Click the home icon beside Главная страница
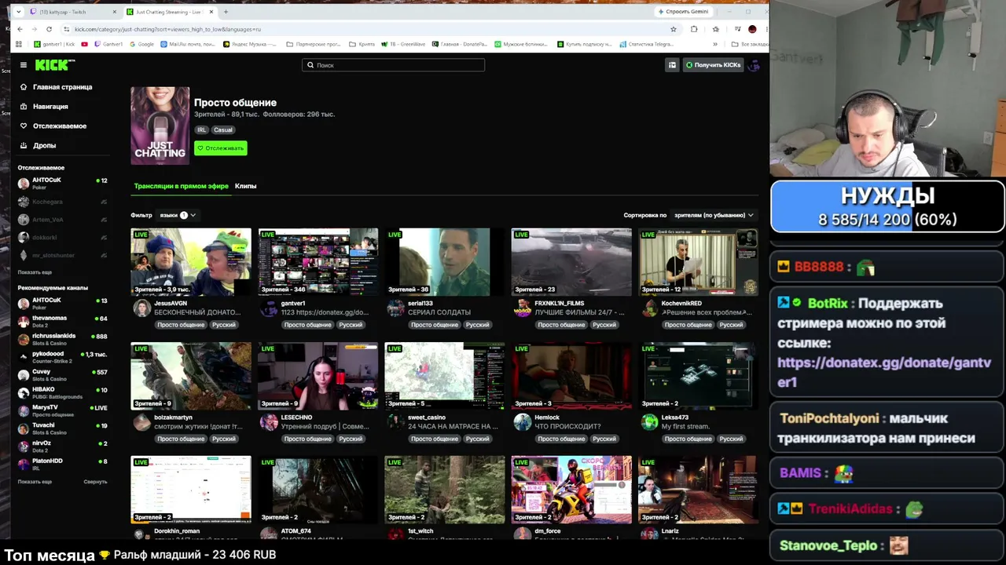This screenshot has height=565, width=1006. tap(24, 87)
